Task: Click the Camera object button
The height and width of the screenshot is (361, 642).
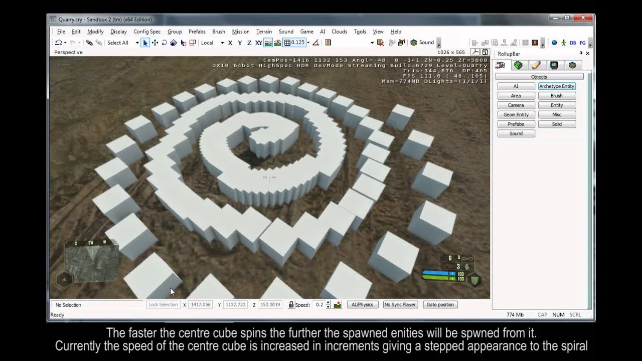Action: (x=516, y=105)
